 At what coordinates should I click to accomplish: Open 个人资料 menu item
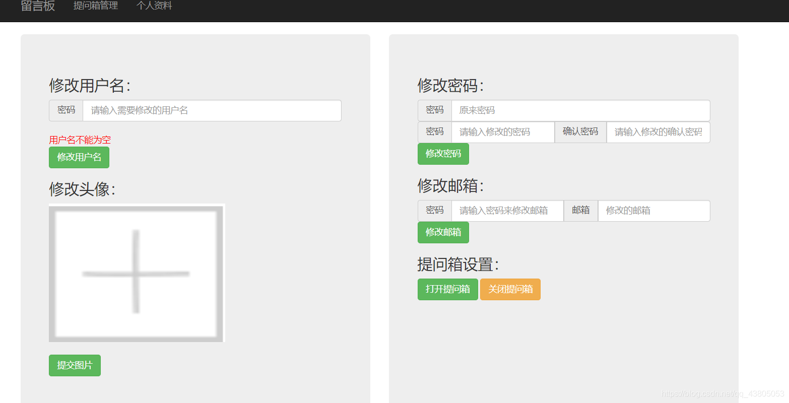(x=154, y=6)
